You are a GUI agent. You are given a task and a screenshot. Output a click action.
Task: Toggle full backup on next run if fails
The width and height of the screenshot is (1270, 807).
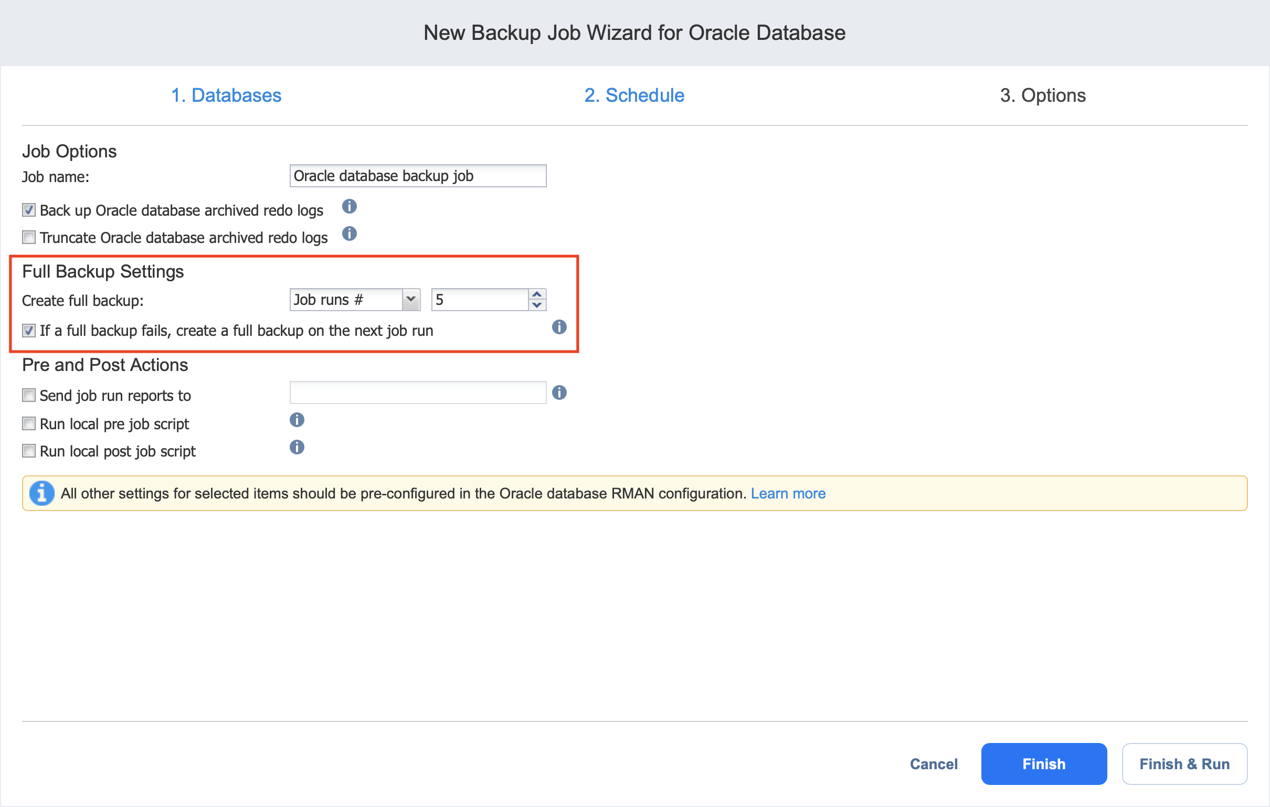pos(29,331)
